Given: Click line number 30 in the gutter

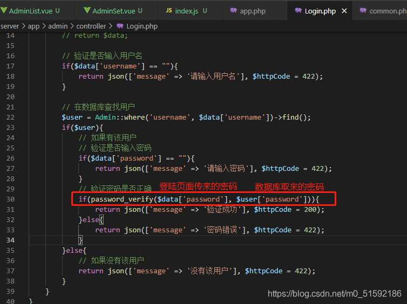Looking at the screenshot, I should point(10,199).
